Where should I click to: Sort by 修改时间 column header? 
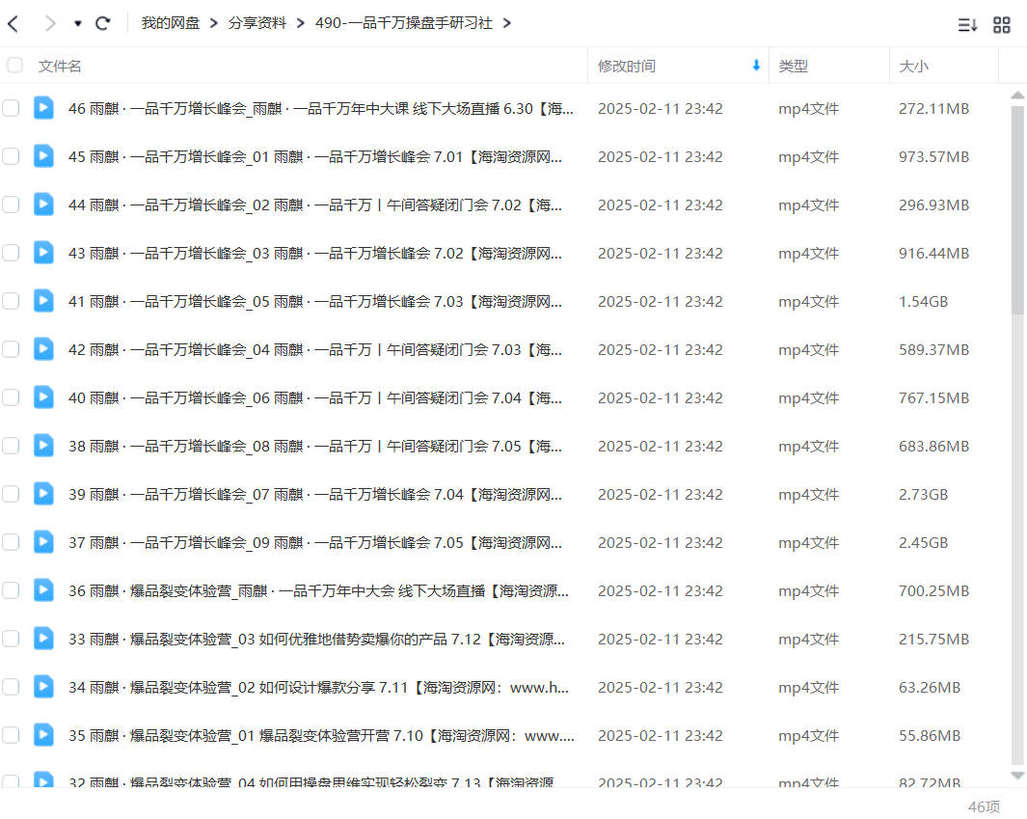tap(627, 67)
